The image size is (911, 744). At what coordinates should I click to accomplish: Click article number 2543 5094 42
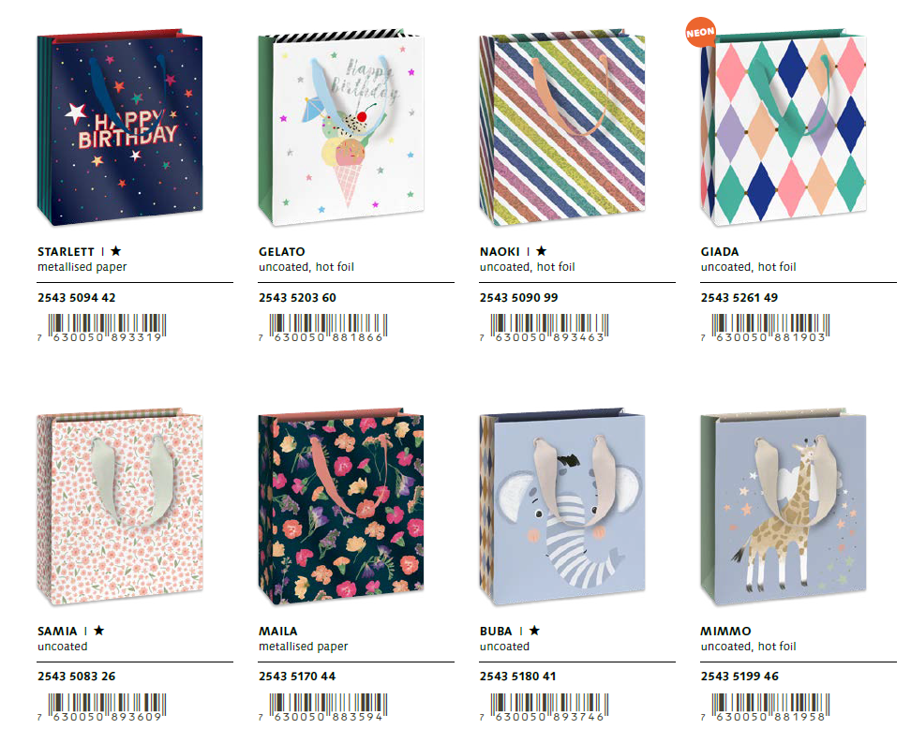pyautogui.click(x=77, y=298)
